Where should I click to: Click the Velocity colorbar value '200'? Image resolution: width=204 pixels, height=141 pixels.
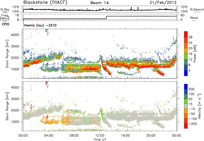192,89
